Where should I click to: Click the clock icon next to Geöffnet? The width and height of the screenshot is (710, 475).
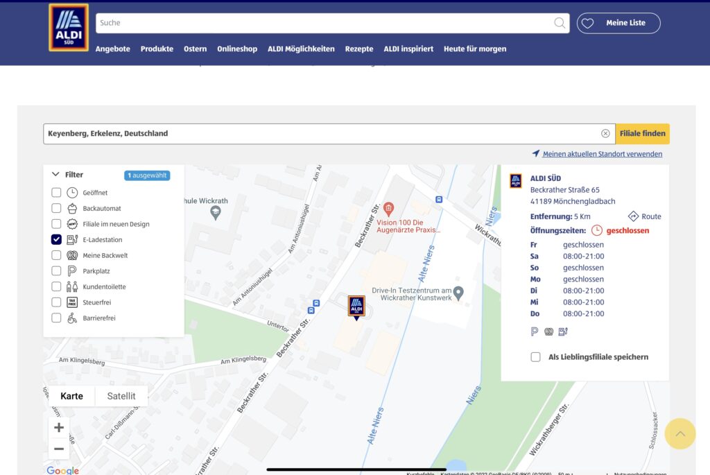tap(72, 193)
